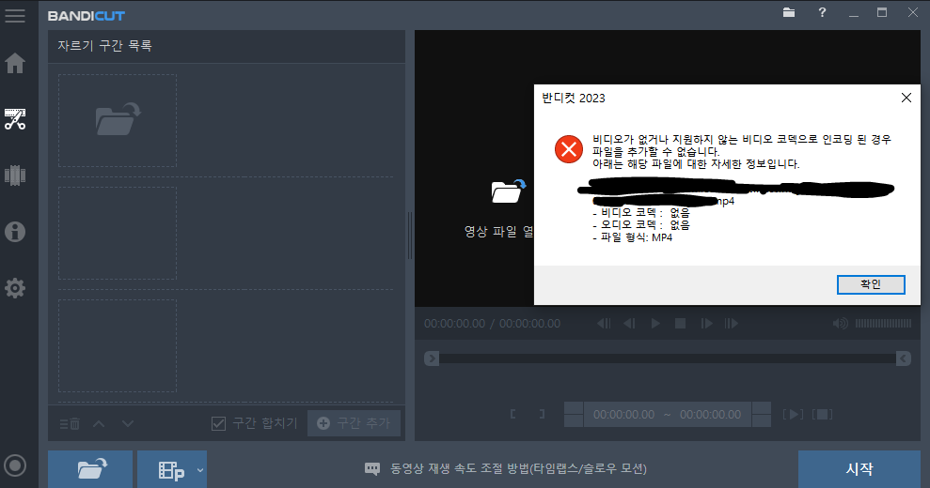Click the 구간 추가 button
This screenshot has width=930, height=488.
coord(355,423)
